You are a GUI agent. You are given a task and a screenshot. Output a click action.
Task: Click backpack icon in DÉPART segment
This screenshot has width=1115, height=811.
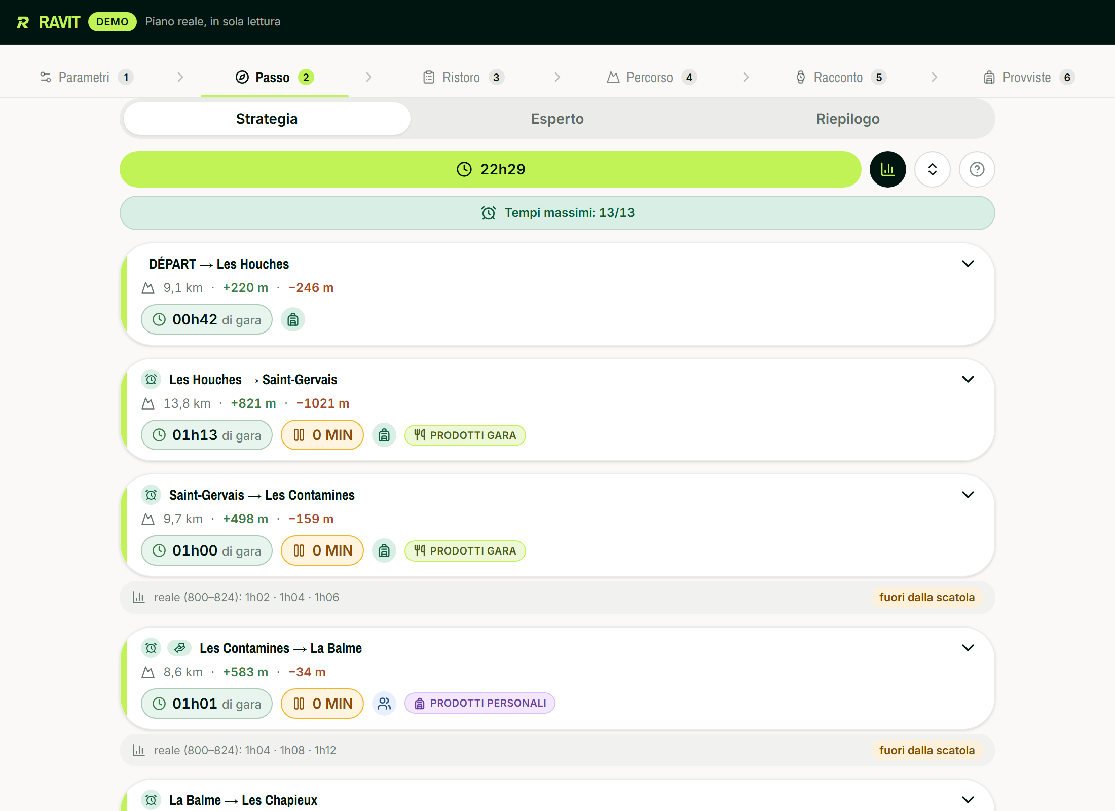293,320
